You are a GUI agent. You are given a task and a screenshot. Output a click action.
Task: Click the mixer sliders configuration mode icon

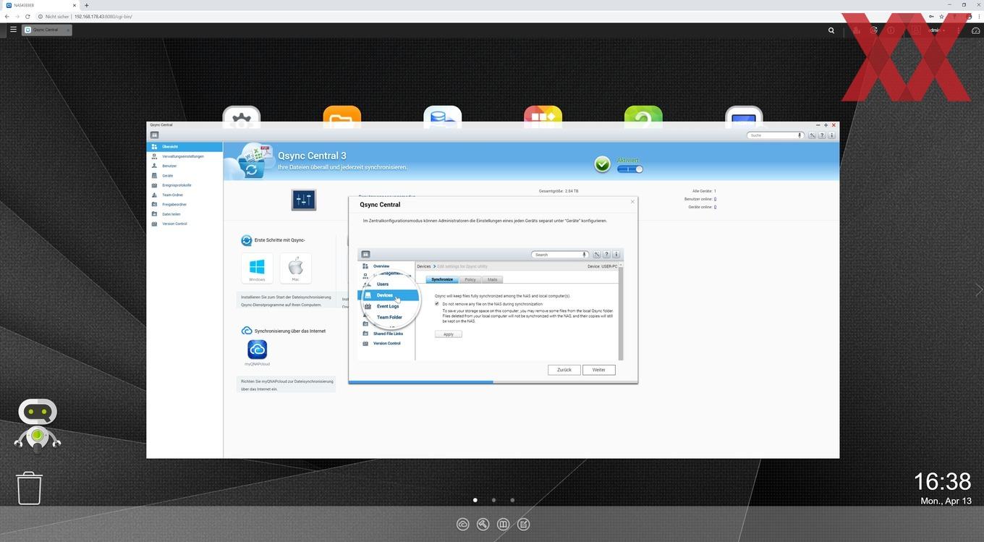(303, 200)
